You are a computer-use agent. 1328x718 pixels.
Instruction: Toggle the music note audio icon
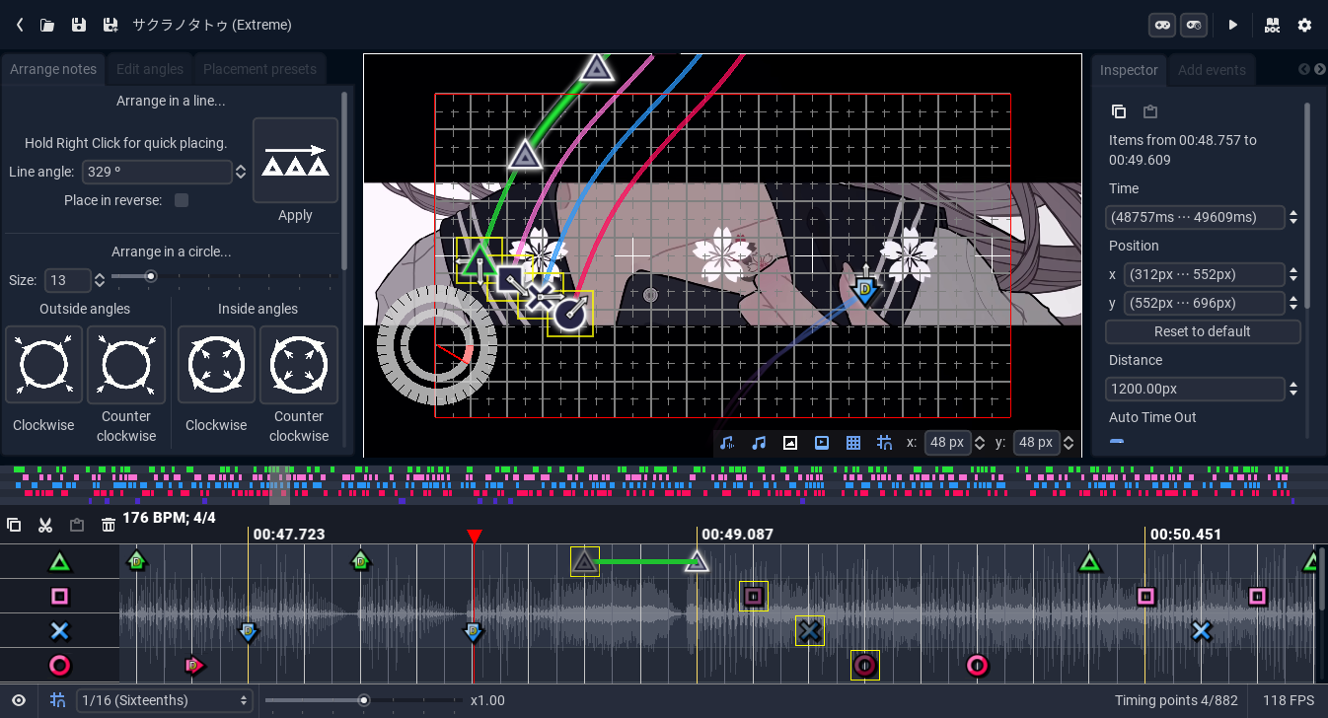click(x=759, y=443)
